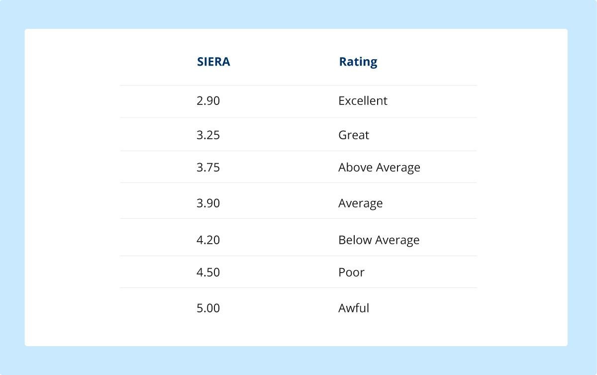Click the 3.75 SIERA value
The width and height of the screenshot is (597, 375).
(208, 168)
